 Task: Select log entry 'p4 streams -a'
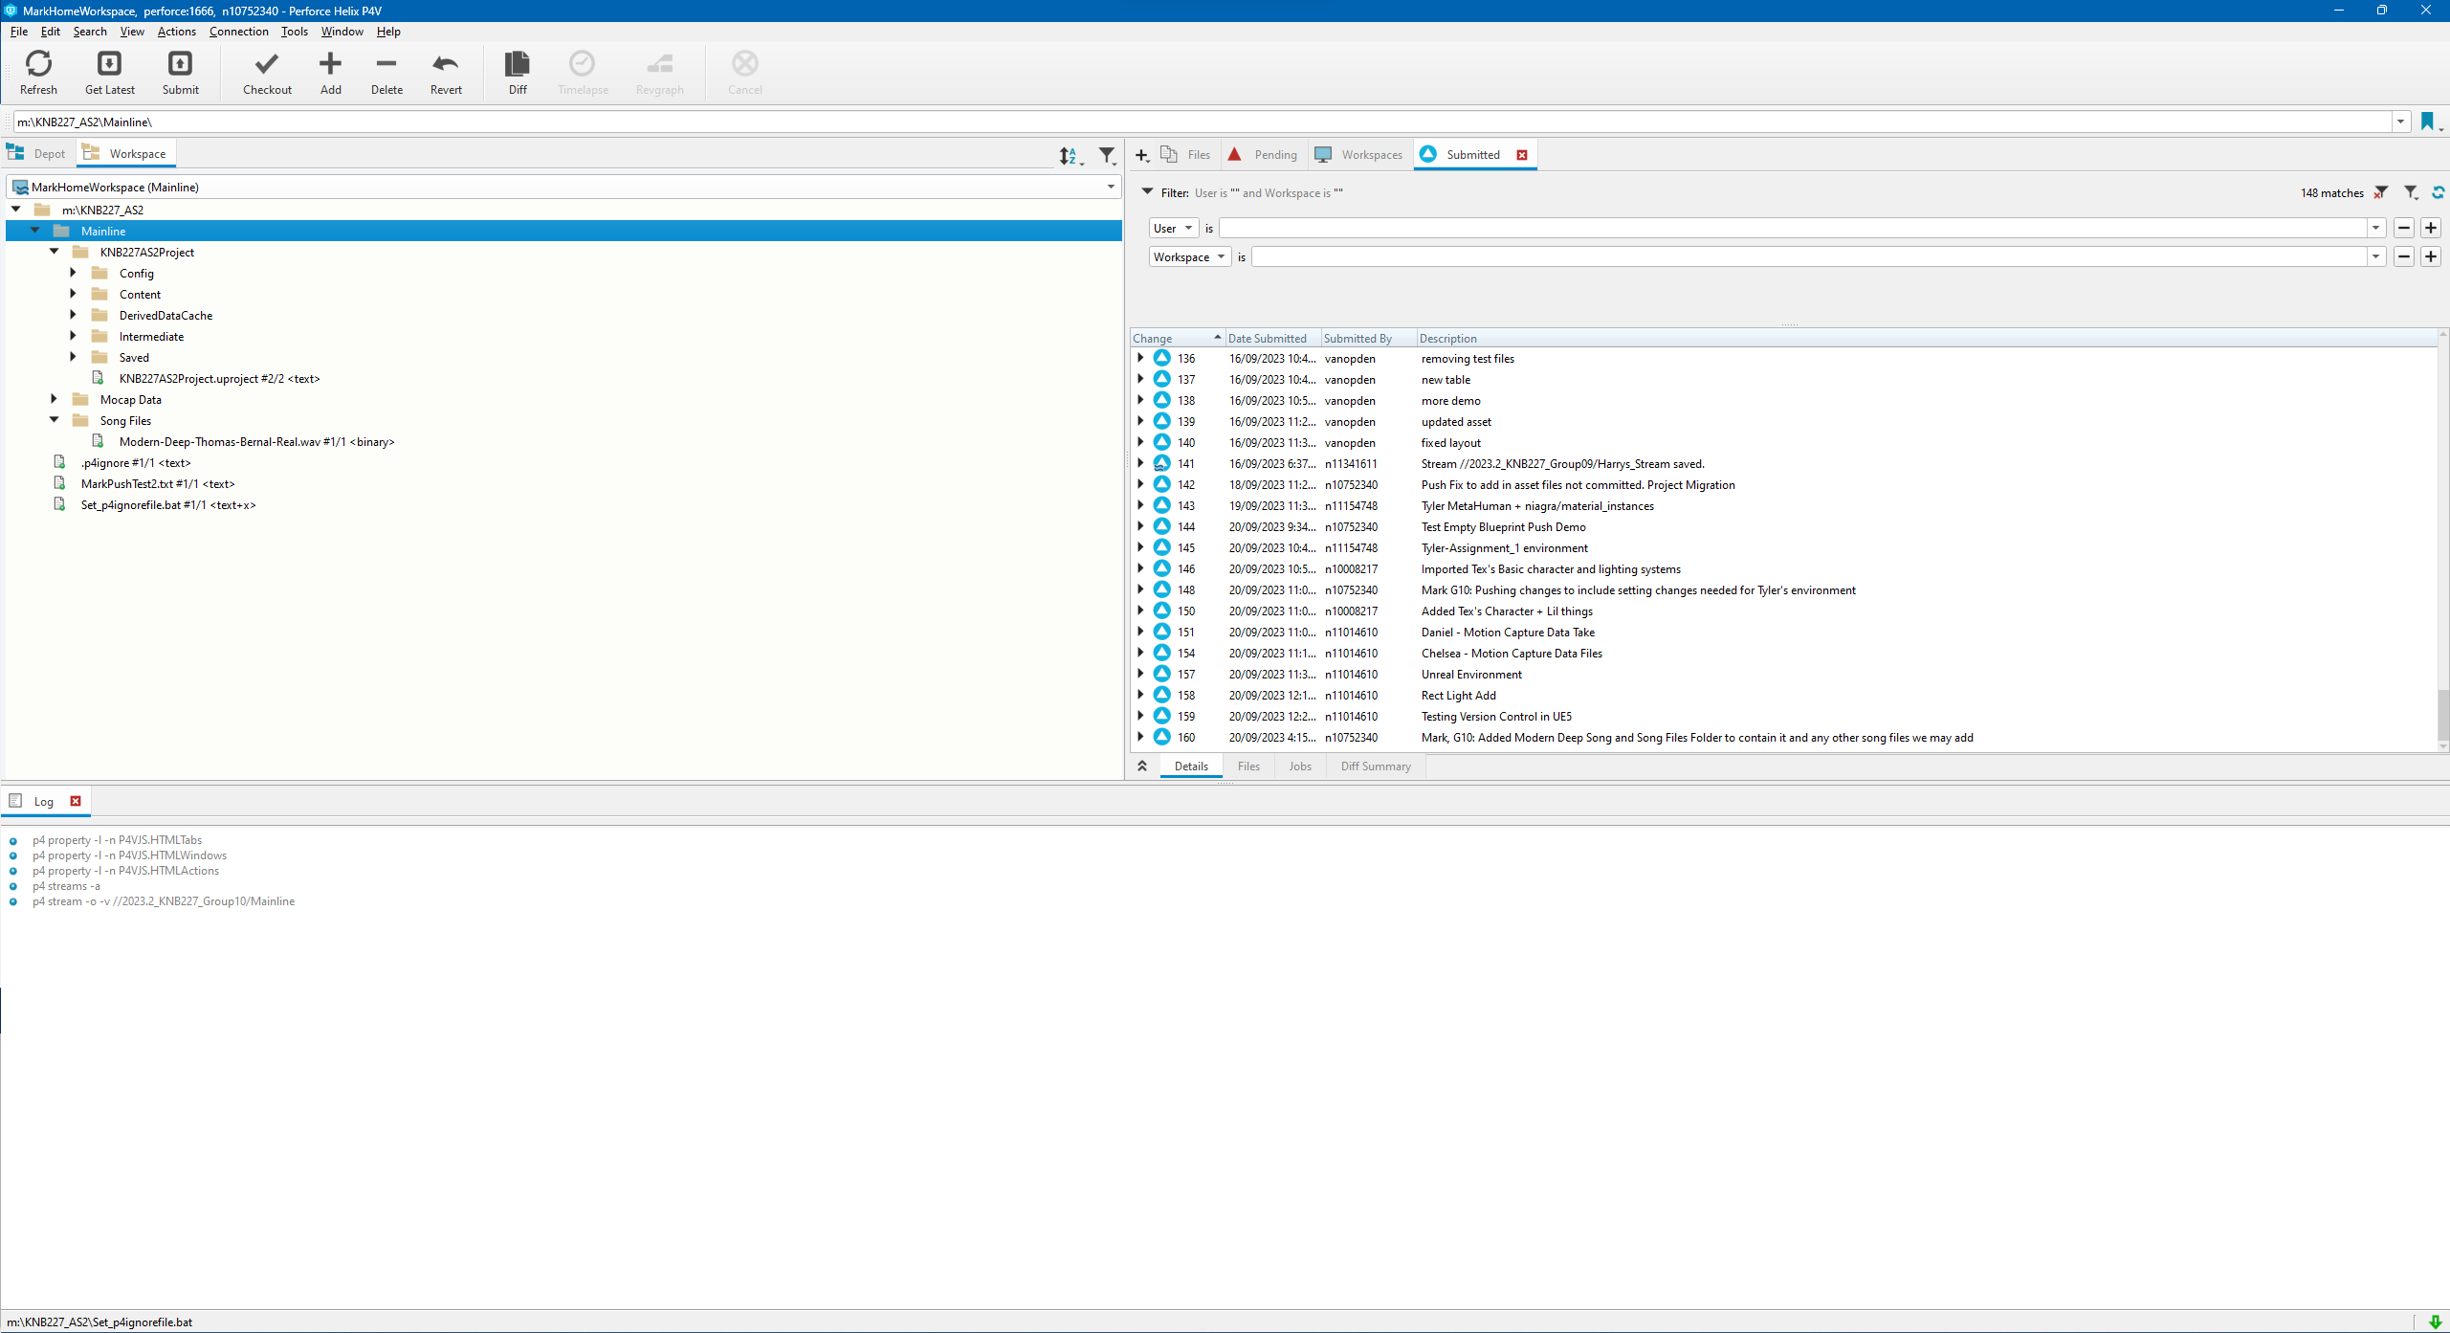pos(66,886)
